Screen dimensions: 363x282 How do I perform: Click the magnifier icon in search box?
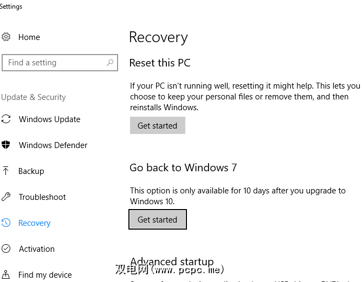pyautogui.click(x=109, y=63)
